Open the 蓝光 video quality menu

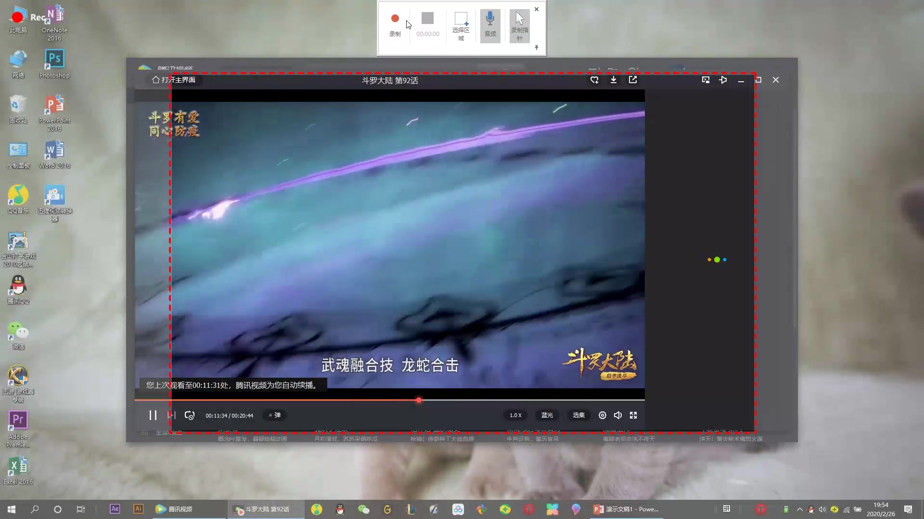(547, 415)
